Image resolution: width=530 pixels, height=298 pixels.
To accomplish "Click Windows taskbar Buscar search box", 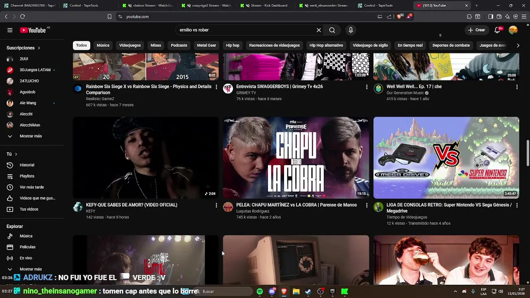I will pos(224,291).
